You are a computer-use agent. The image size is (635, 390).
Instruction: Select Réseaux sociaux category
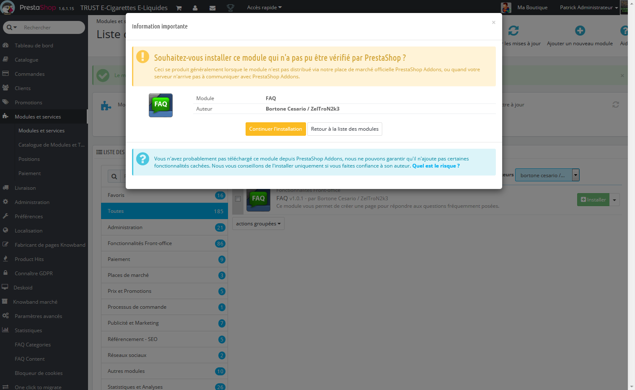coord(164,355)
